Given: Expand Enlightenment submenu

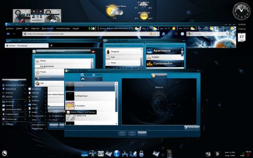Looking at the screenshot, I should (x=14, y=114).
